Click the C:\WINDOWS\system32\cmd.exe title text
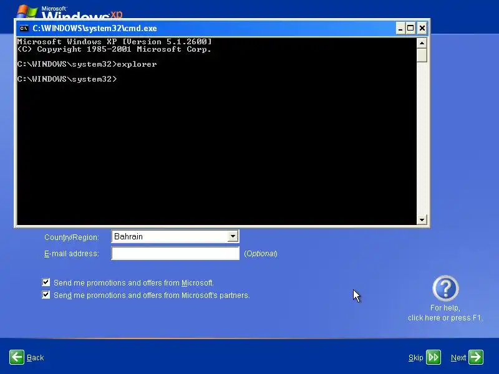 [95, 28]
